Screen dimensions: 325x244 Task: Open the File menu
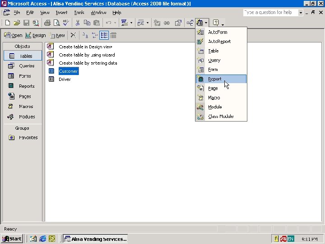17,13
